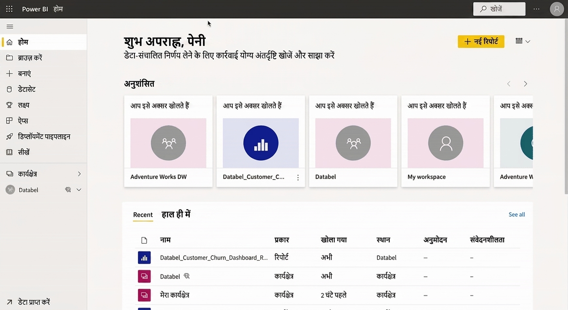Click the सीखें book icon

click(x=10, y=152)
